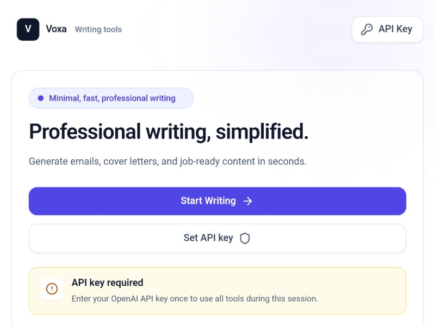The height and width of the screenshot is (326, 435).
Task: Click the "Set API key" text label
Action: pyautogui.click(x=208, y=238)
